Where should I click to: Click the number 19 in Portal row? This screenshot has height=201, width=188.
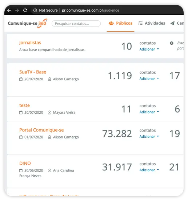point(175,134)
